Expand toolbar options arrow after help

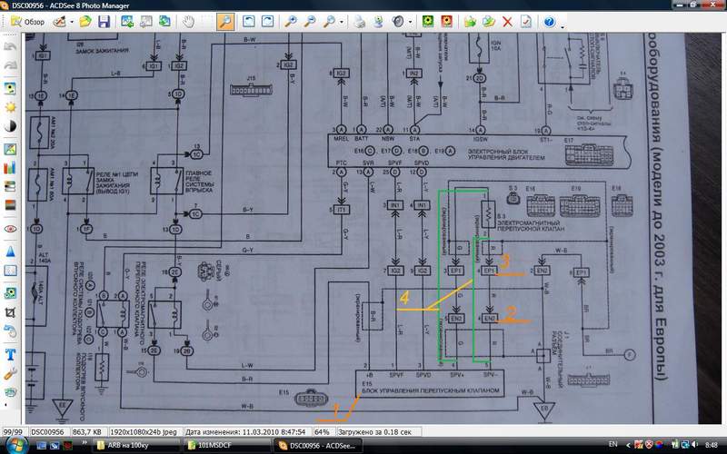563,26
